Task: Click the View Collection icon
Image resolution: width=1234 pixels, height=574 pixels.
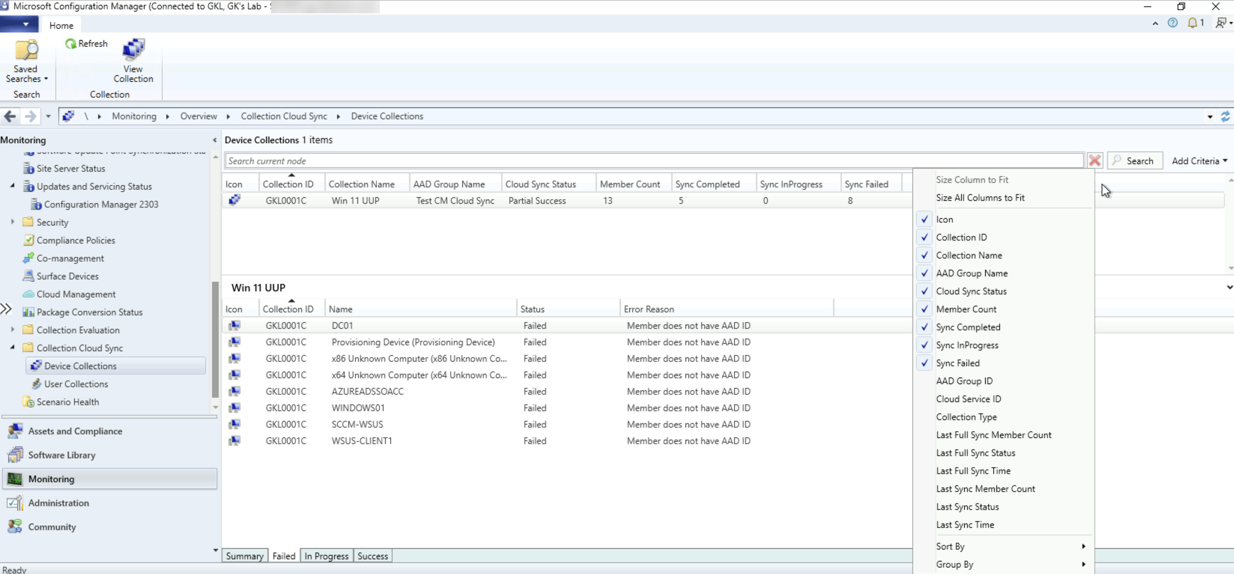Action: tap(133, 61)
